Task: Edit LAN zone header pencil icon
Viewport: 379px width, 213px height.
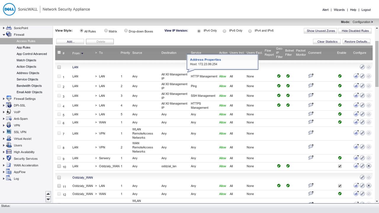Action: click(362, 67)
